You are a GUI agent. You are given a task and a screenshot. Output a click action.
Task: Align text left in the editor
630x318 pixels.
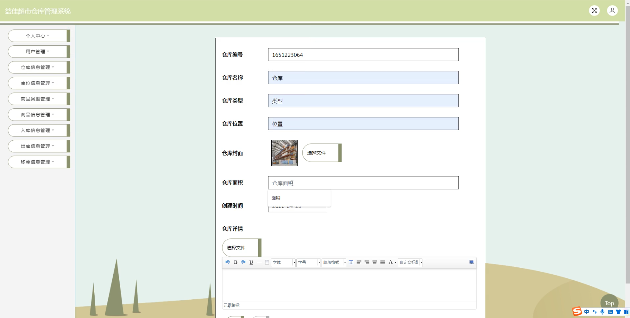[359, 262]
